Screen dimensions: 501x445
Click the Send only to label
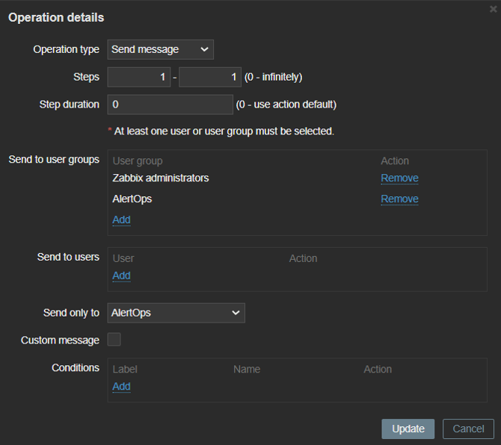pyautogui.click(x=71, y=313)
